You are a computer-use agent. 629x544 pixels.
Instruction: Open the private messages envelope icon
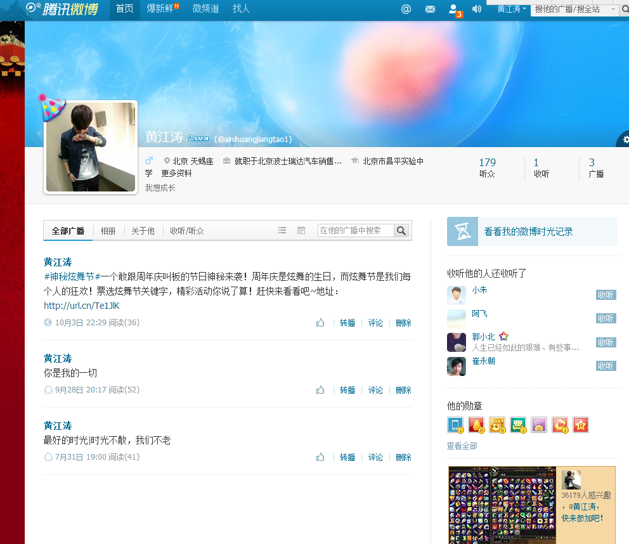tap(430, 9)
